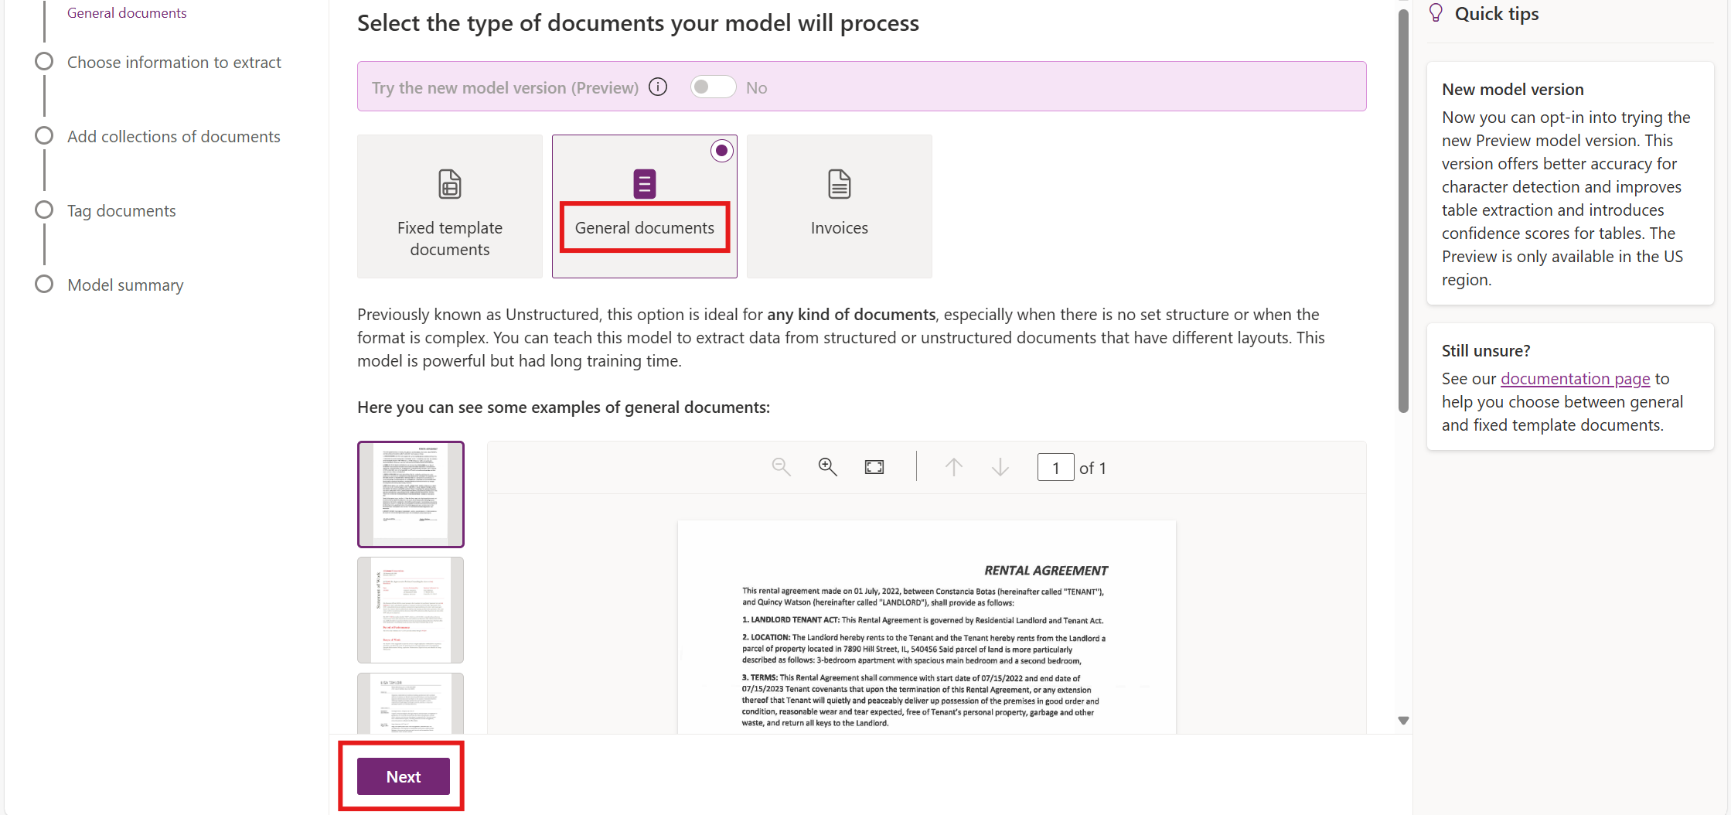Click the zoom in magnifier icon
The width and height of the screenshot is (1731, 815).
coord(827,467)
